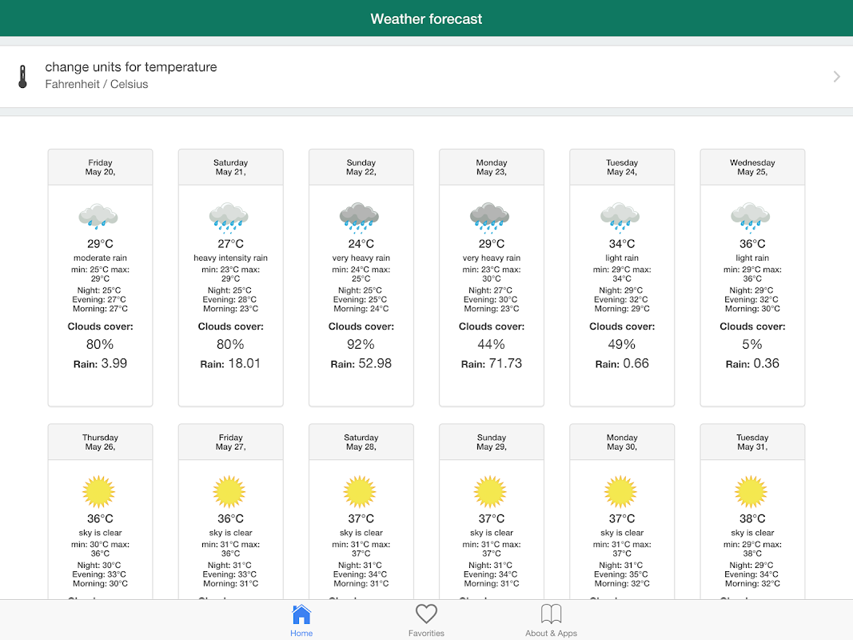Switch to About & Apps tab label
This screenshot has height=640, width=853.
551,633
